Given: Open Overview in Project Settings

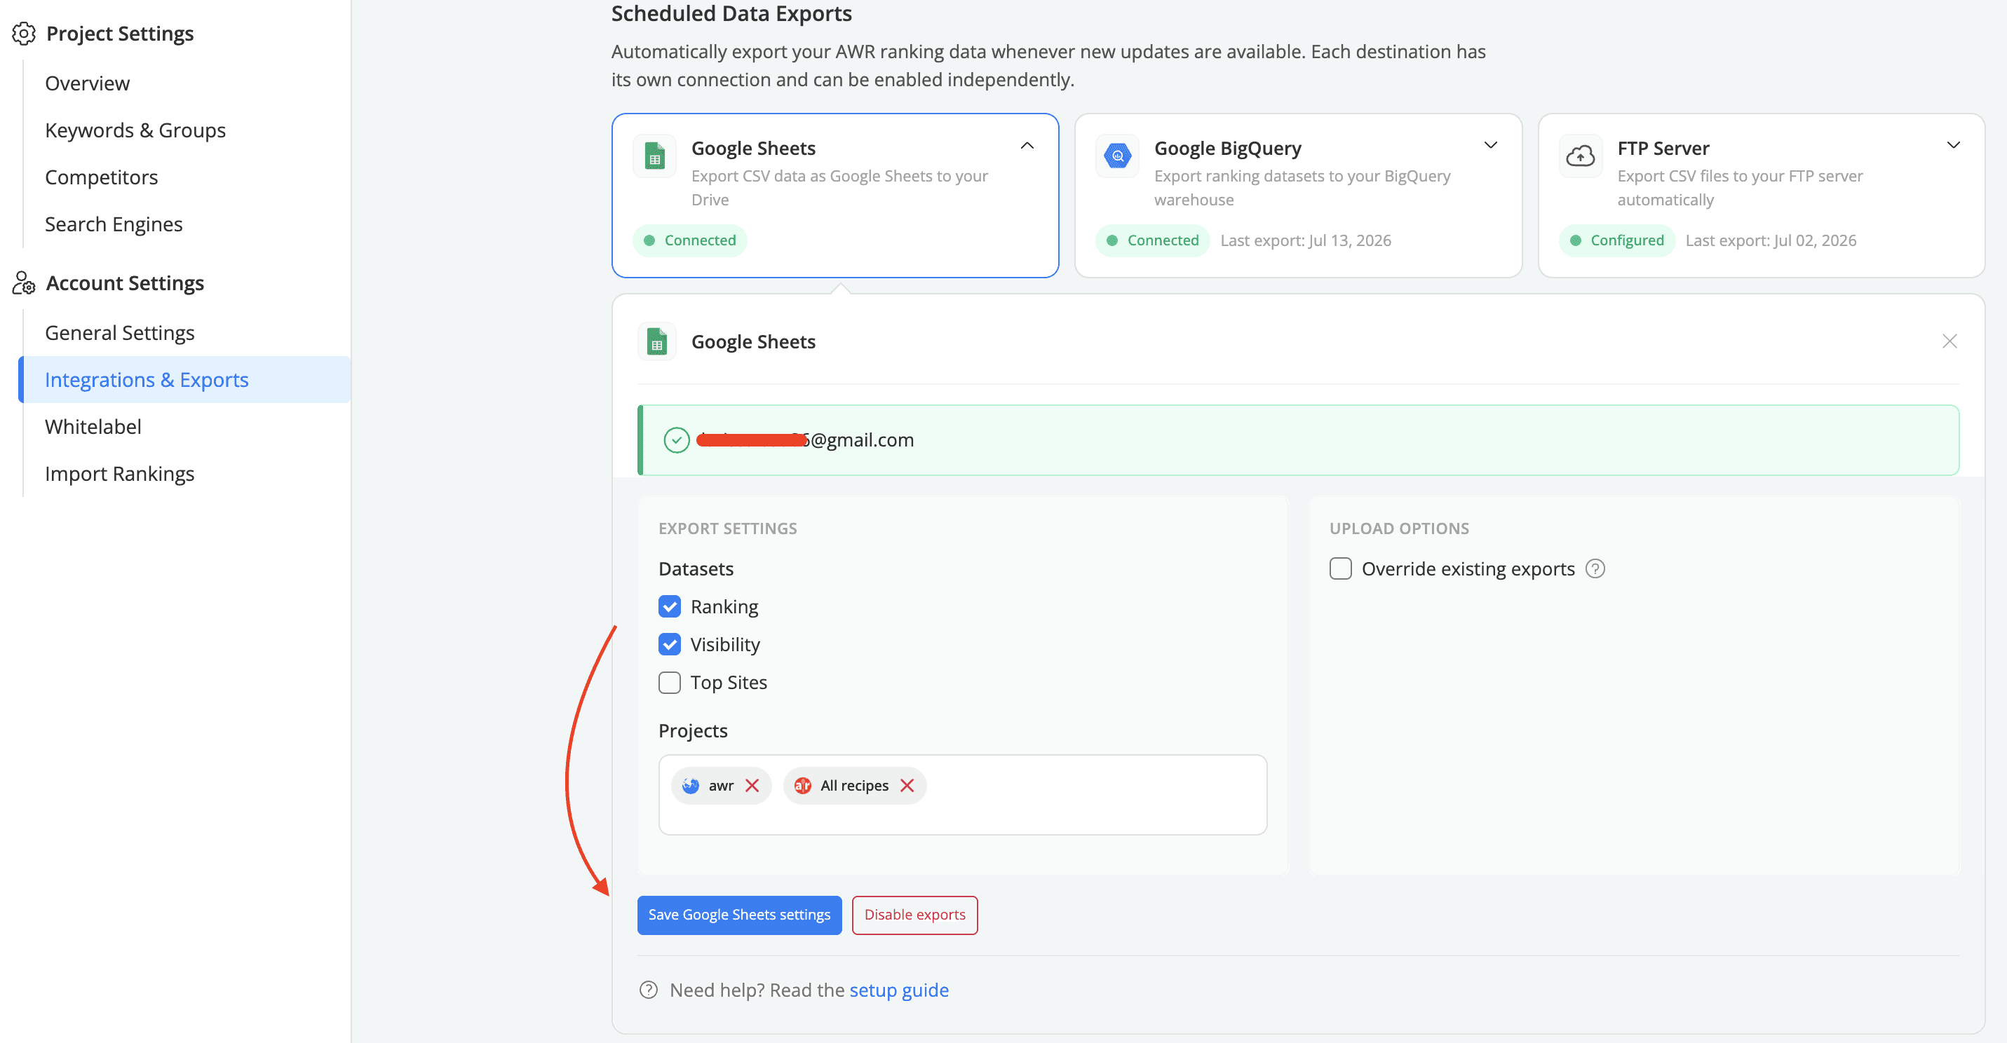Looking at the screenshot, I should tap(87, 83).
